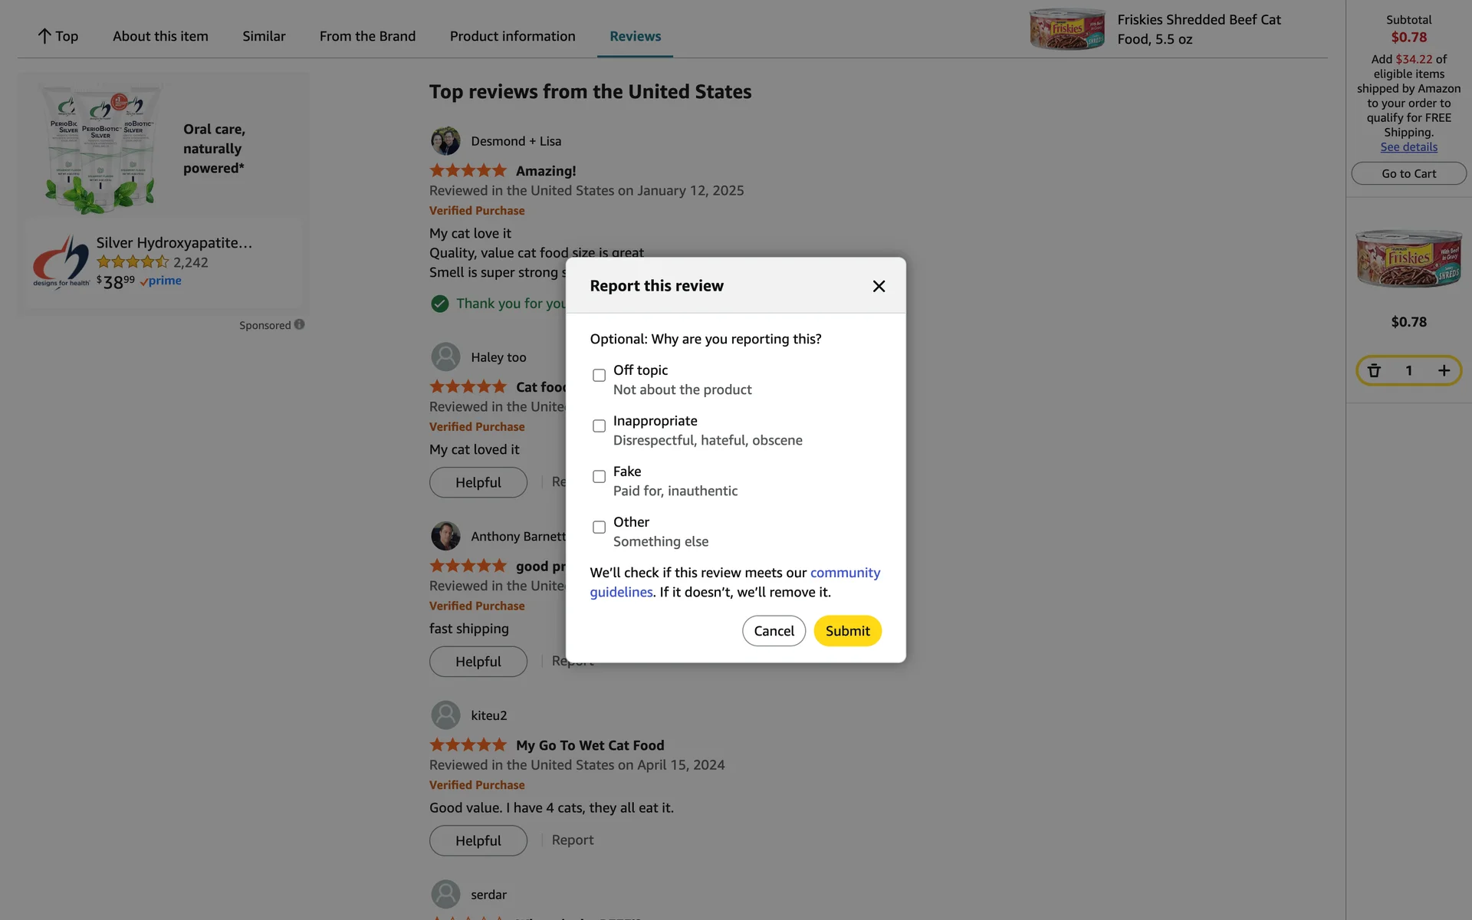Image resolution: width=1472 pixels, height=920 pixels.
Task: Increase cart quantity with plus icon
Action: tap(1444, 371)
